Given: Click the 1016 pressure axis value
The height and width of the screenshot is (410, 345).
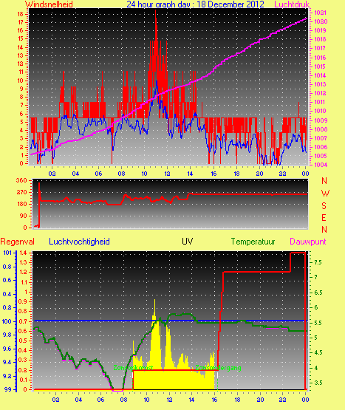Looking at the screenshot, I should tap(320, 58).
